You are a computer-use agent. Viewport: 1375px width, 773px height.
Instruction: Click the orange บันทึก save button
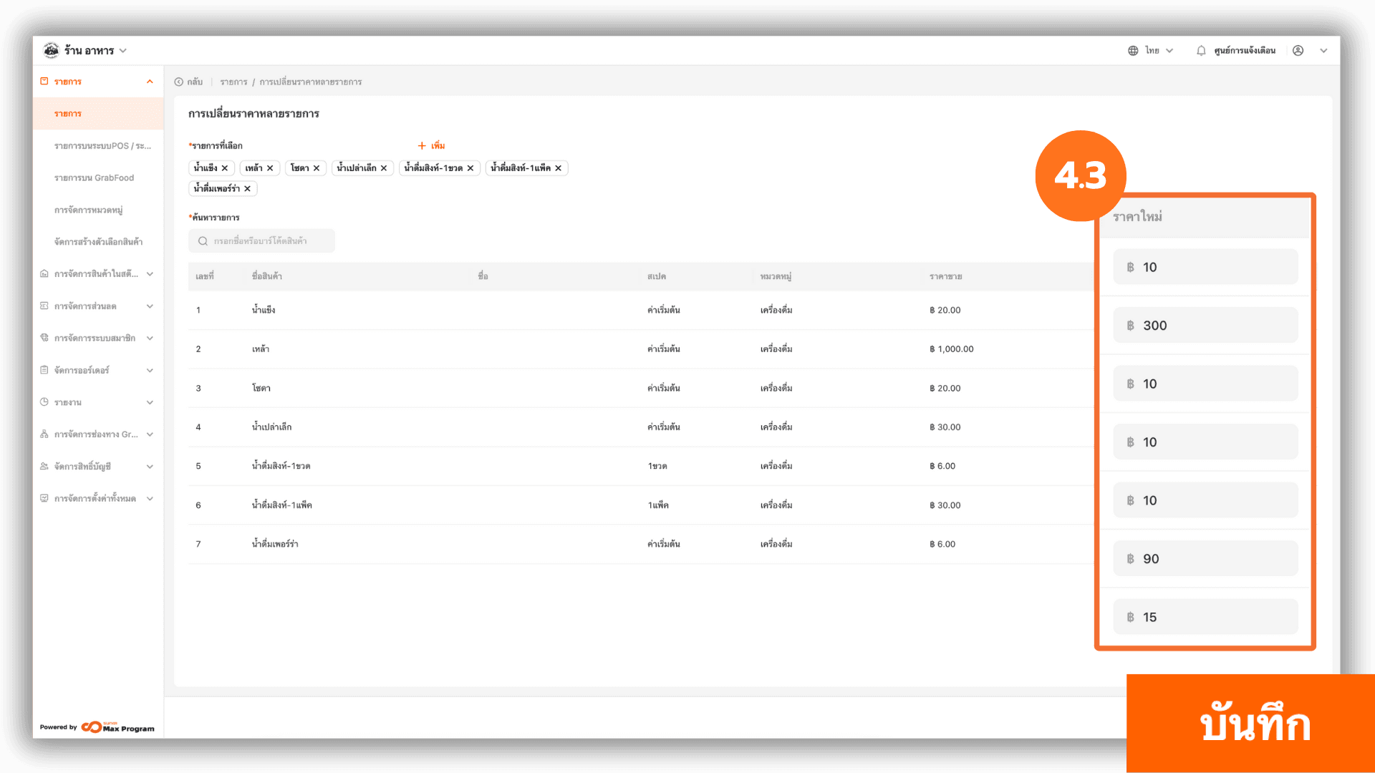click(x=1254, y=724)
